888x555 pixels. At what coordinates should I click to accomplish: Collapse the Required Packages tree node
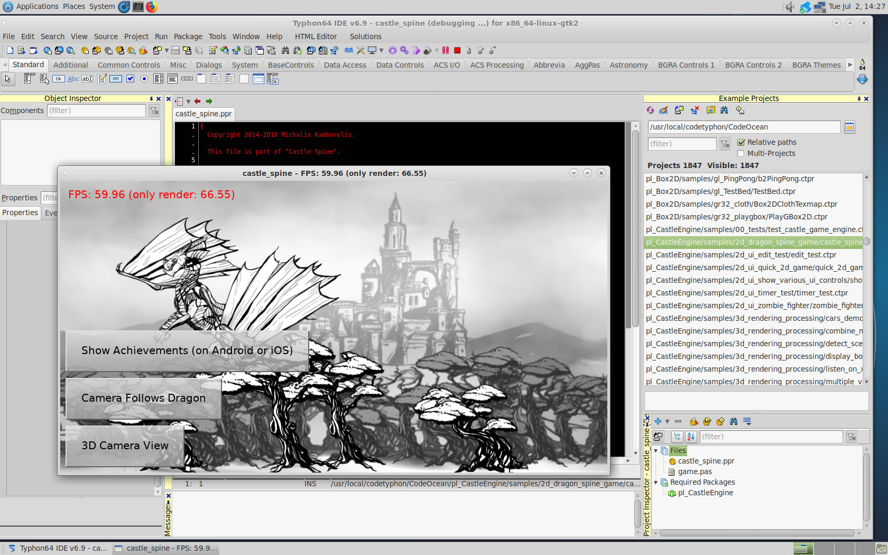click(x=656, y=482)
